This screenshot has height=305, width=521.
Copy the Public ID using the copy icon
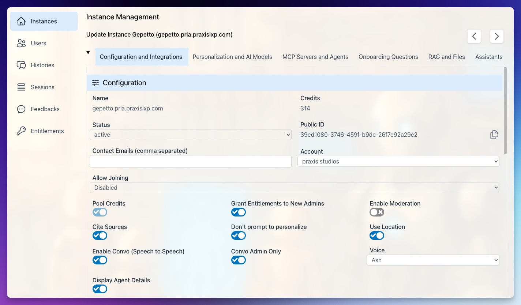(494, 135)
